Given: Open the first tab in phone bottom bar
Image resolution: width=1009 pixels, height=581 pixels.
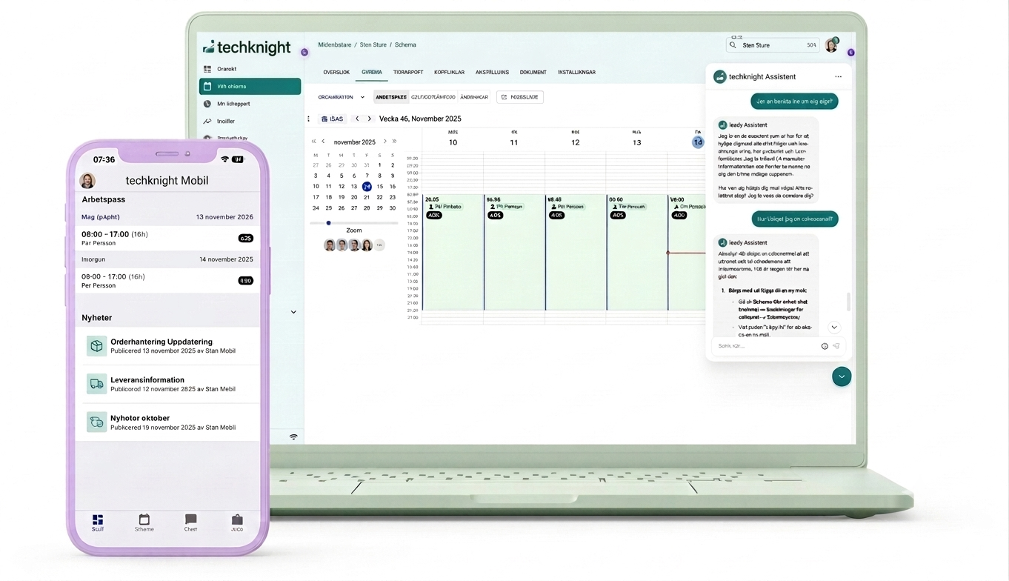Looking at the screenshot, I should point(98,522).
